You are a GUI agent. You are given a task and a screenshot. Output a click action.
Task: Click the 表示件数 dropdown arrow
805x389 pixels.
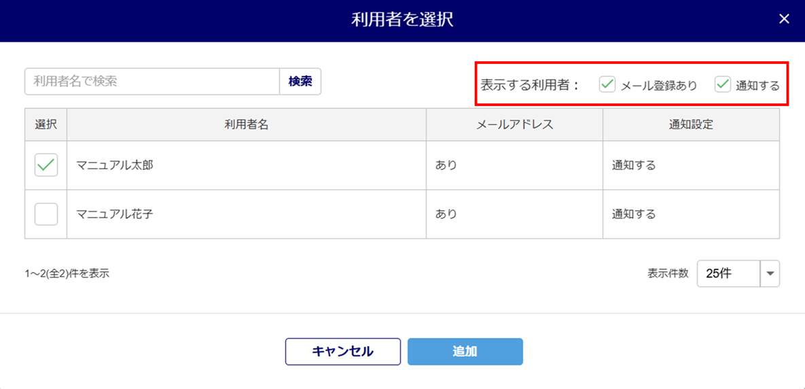click(x=770, y=274)
